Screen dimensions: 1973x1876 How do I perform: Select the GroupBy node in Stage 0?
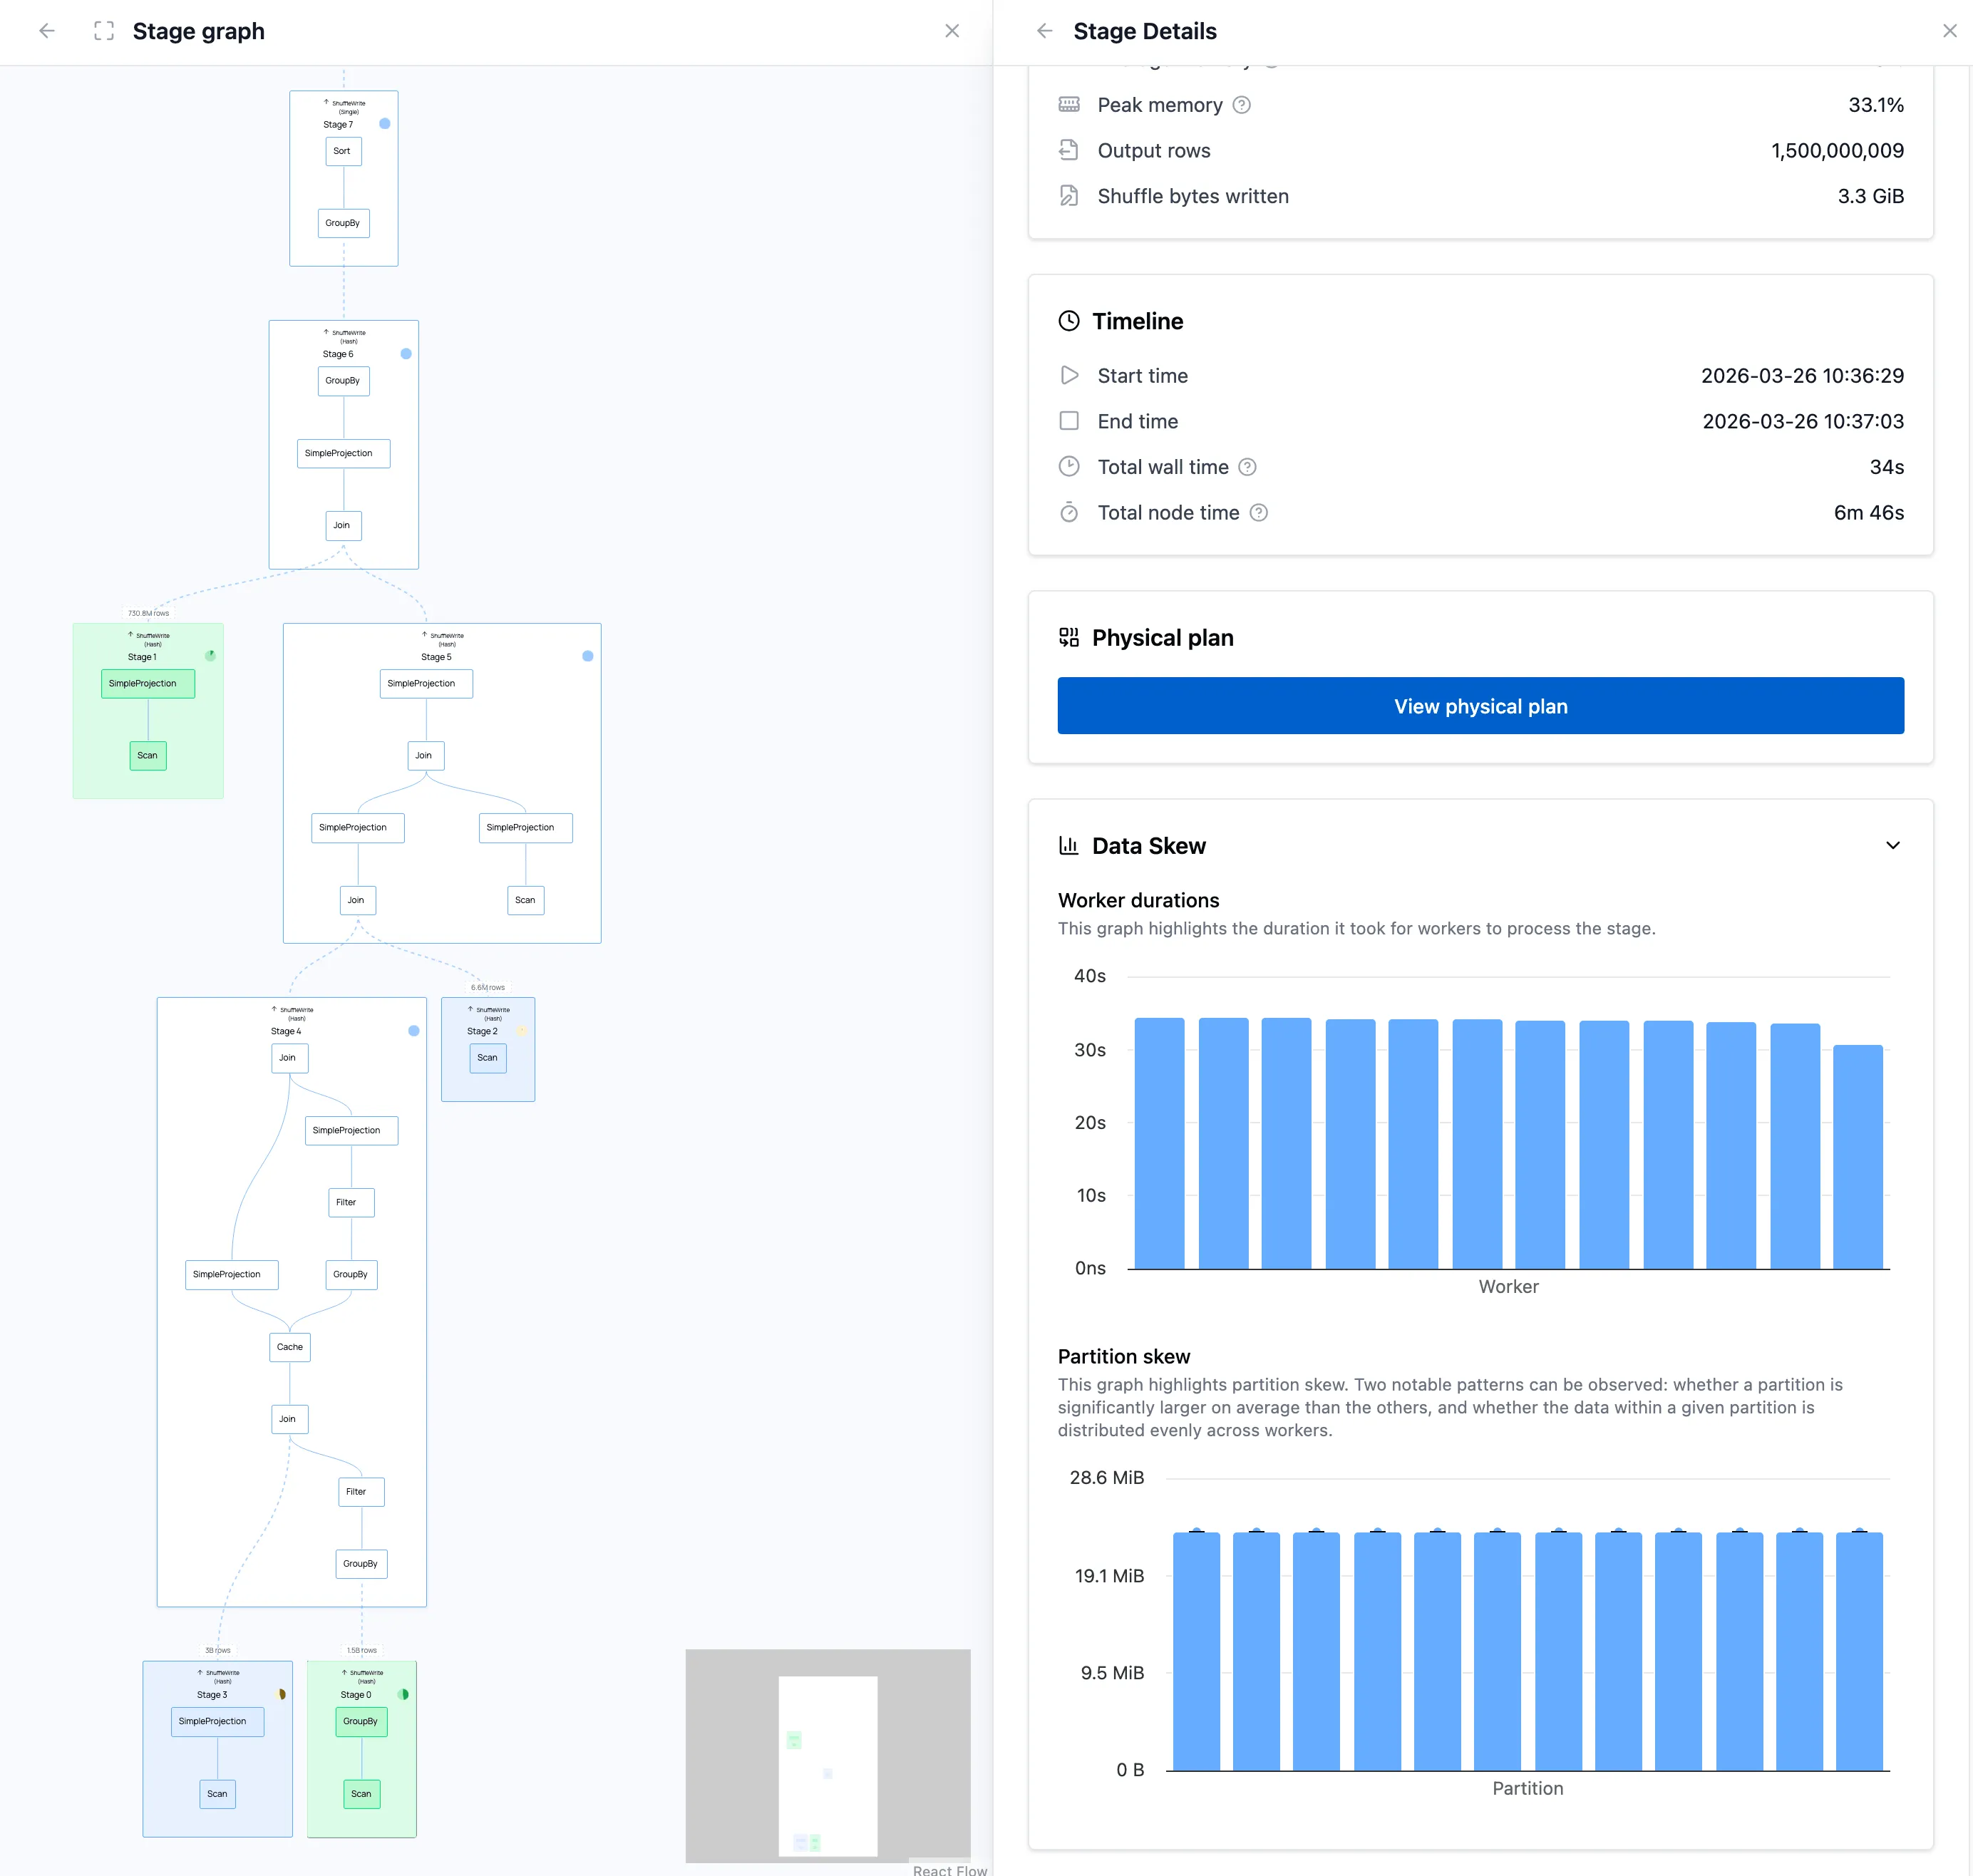360,1721
